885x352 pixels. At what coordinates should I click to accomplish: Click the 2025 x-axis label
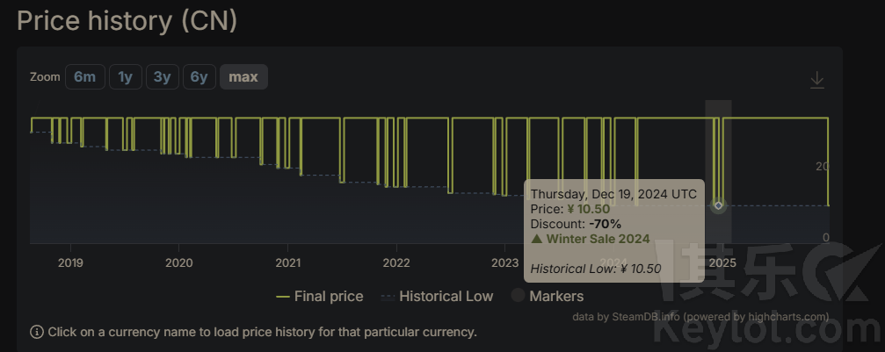722,262
